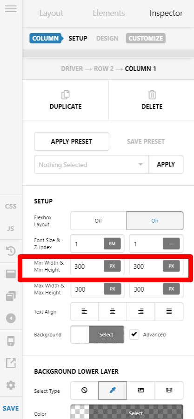Viewport: 194px width, 419px height.
Task: Click the Delete trash icon
Action: [x=152, y=95]
